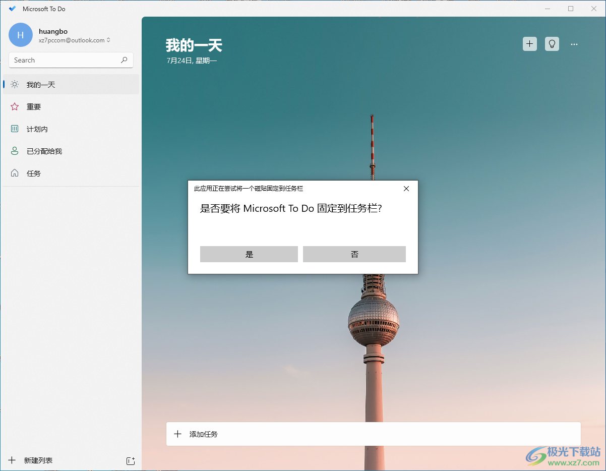Click the 否 button in dialog
The height and width of the screenshot is (471, 606).
[x=354, y=254]
